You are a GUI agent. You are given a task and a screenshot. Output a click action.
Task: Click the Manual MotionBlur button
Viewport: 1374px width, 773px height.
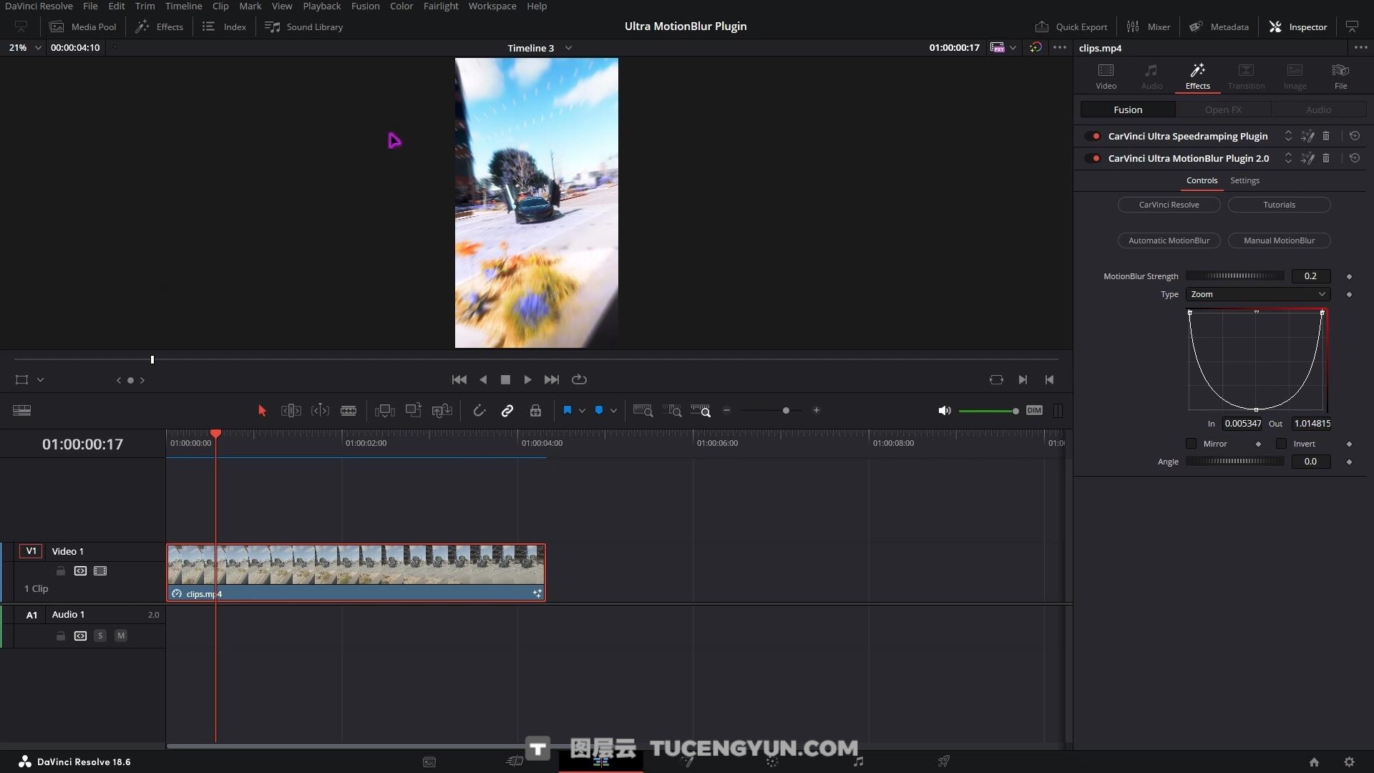click(1279, 240)
